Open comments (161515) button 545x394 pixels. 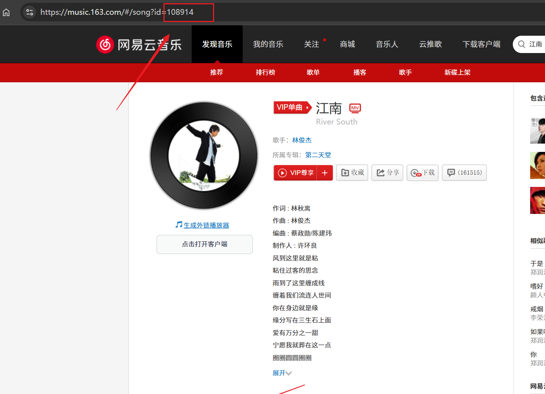point(464,172)
